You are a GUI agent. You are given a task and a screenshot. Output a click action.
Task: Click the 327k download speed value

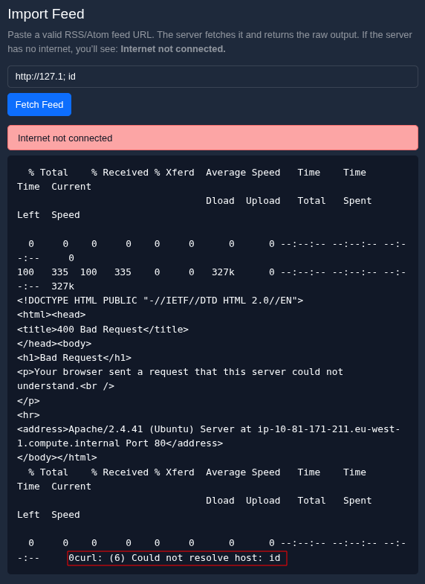click(223, 272)
